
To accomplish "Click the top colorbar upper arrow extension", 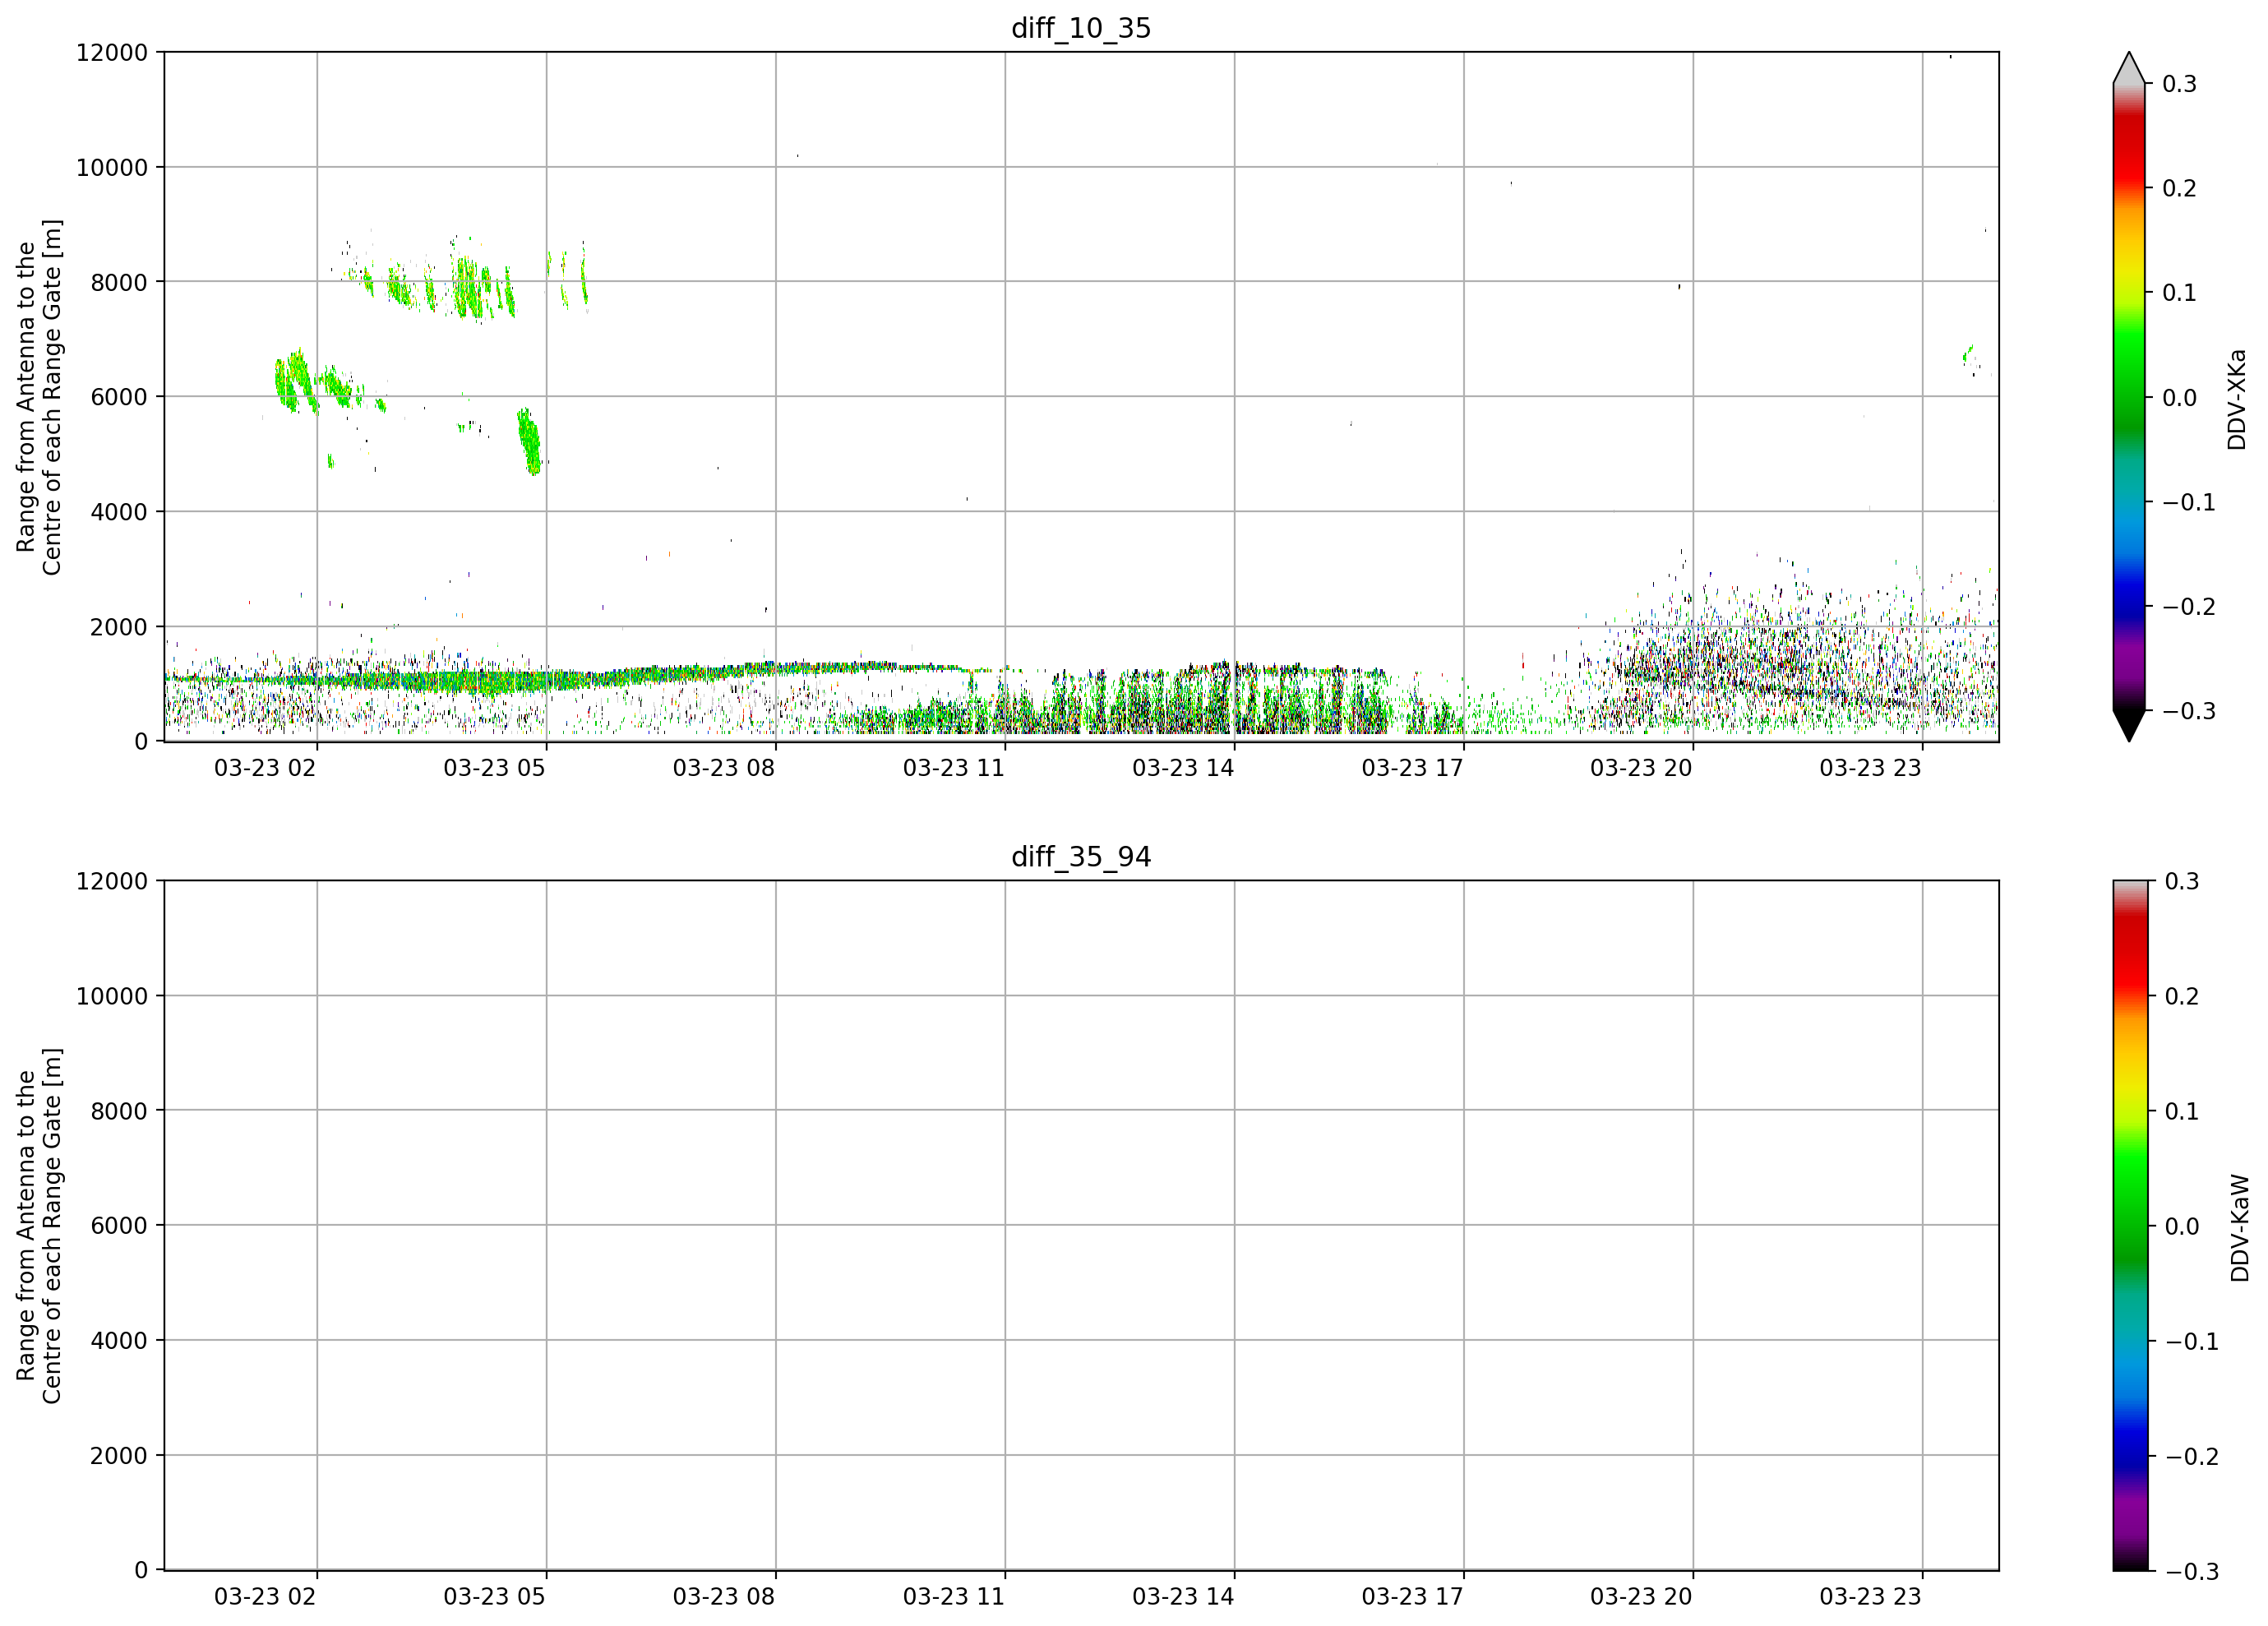I will (2129, 67).
